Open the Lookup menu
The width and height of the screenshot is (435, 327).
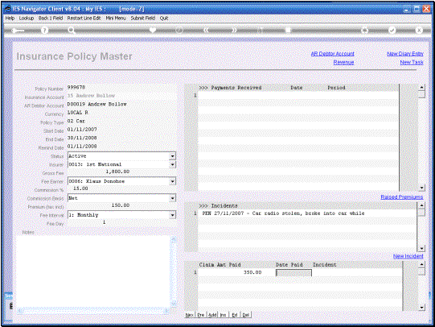pyautogui.click(x=27, y=18)
